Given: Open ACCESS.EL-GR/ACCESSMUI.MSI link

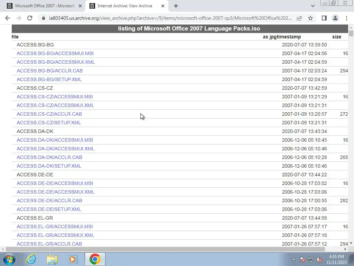Looking at the screenshot, I should point(55,227).
